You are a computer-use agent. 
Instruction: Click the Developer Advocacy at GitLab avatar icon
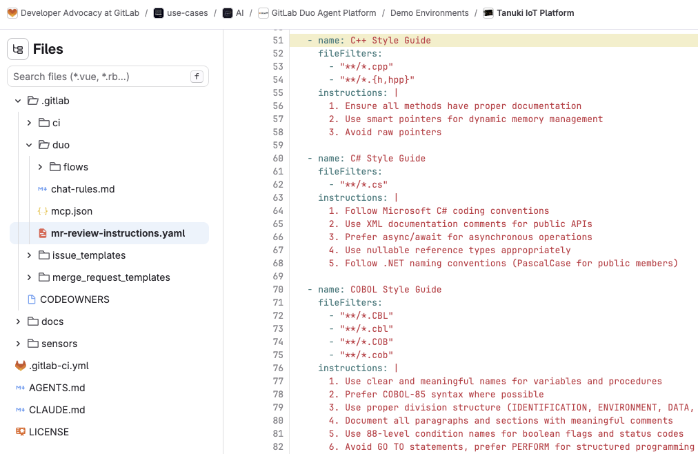click(x=12, y=13)
